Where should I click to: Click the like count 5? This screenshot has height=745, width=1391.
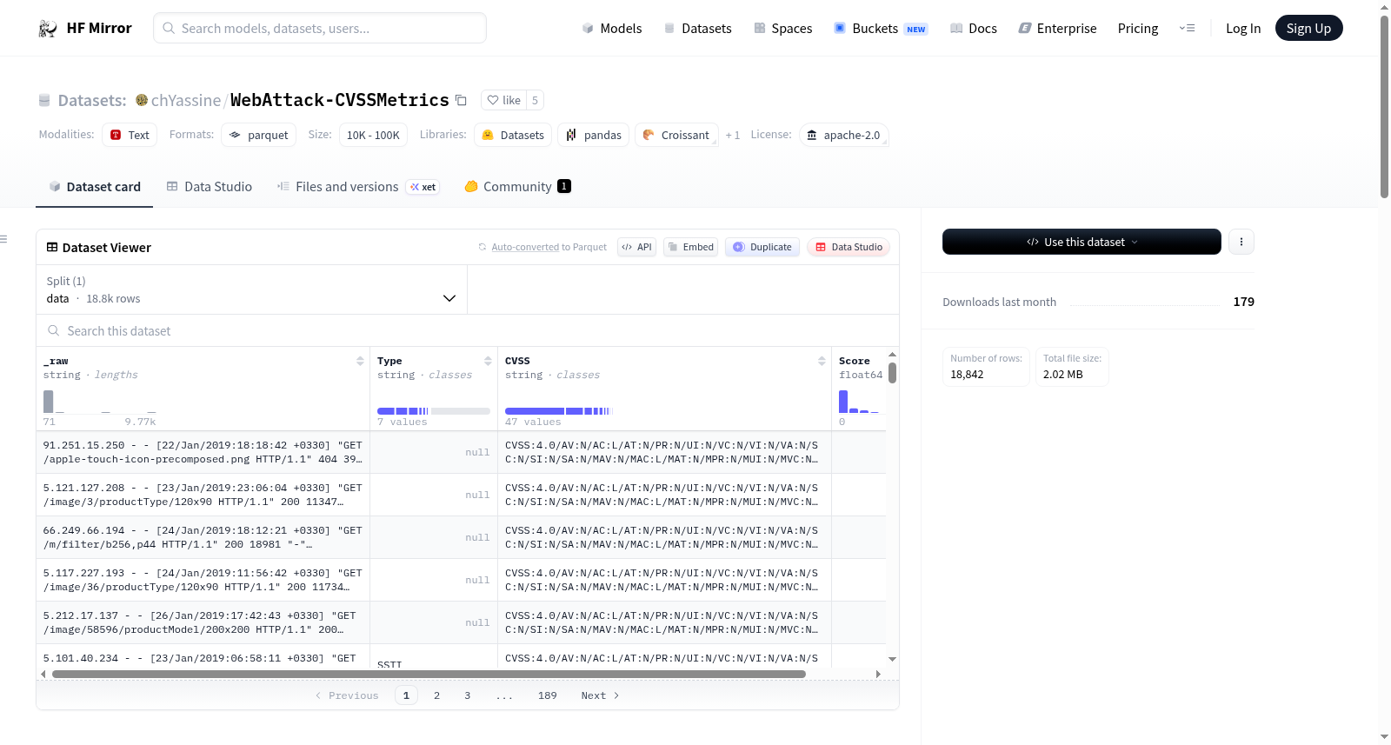535,100
